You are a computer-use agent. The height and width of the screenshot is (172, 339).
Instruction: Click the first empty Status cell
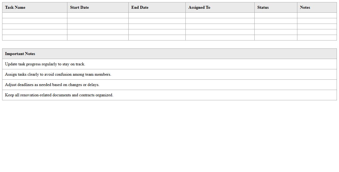[276, 15]
